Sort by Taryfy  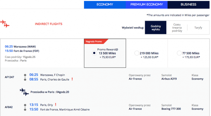point(198,28)
